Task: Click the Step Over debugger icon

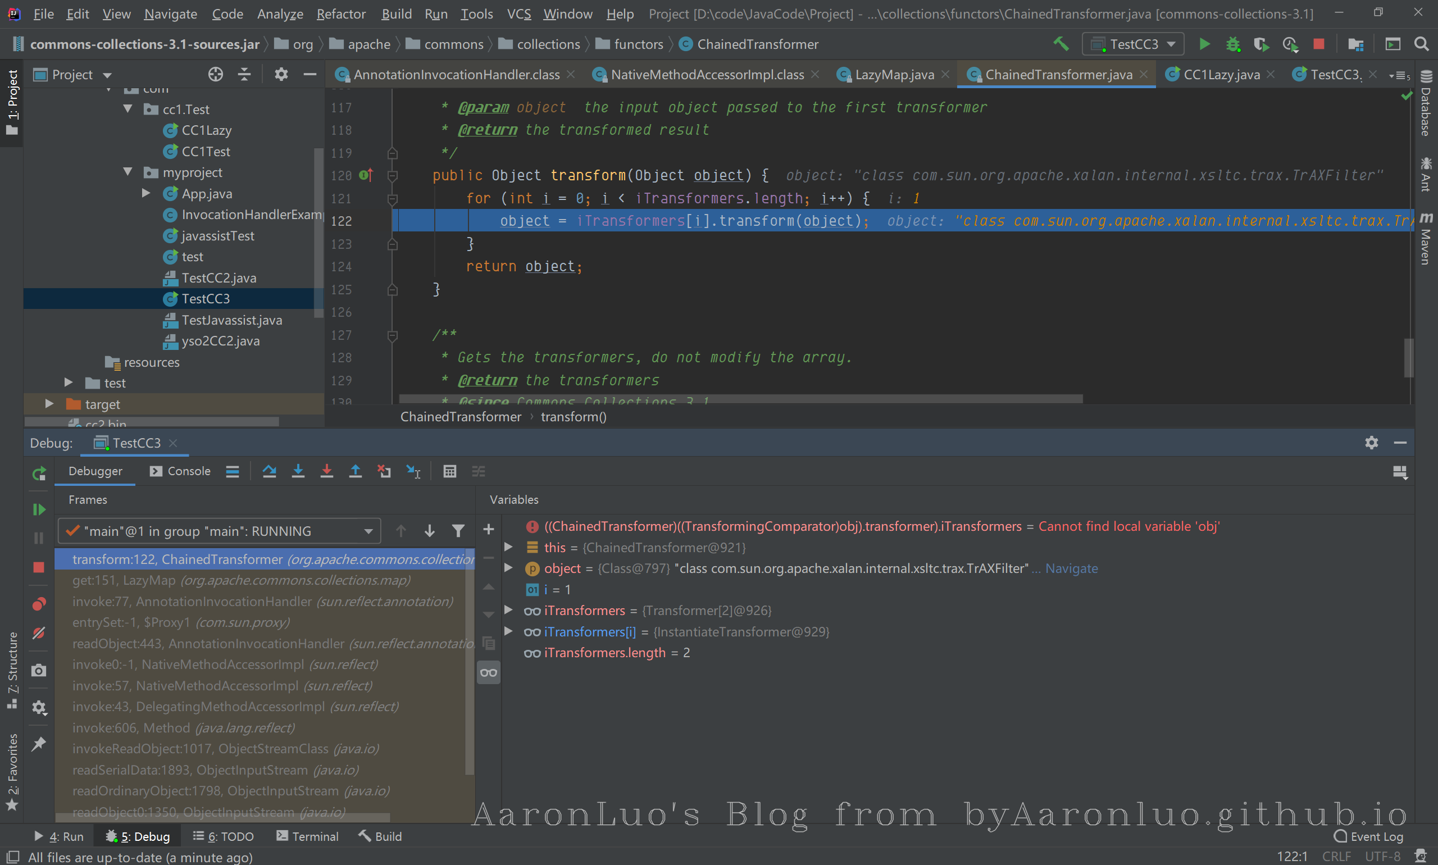Action: point(269,472)
